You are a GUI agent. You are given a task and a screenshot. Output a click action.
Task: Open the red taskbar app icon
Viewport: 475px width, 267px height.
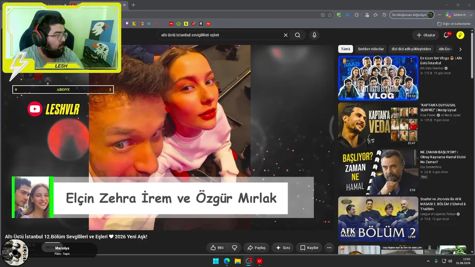pyautogui.click(x=259, y=261)
